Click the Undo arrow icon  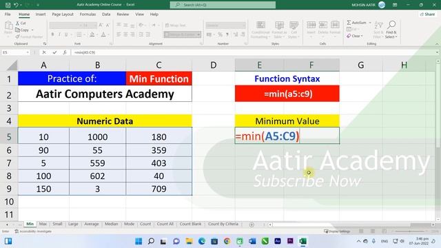click(x=16, y=5)
